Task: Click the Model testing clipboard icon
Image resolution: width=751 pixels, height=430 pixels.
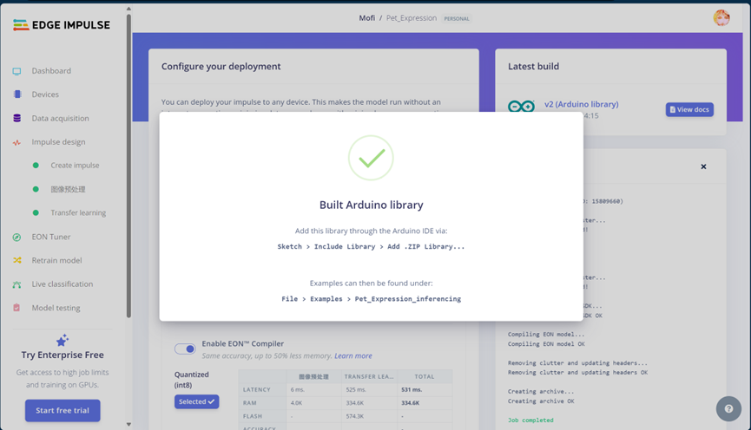Action: [16, 308]
